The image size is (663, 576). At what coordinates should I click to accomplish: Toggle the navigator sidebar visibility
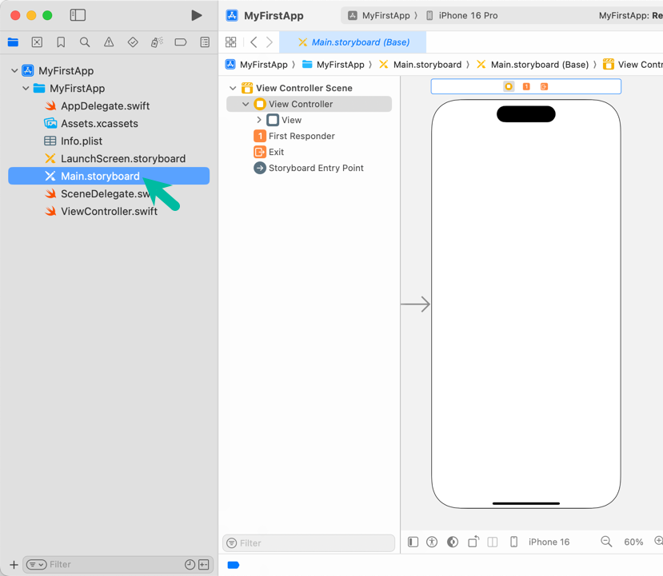(x=78, y=15)
